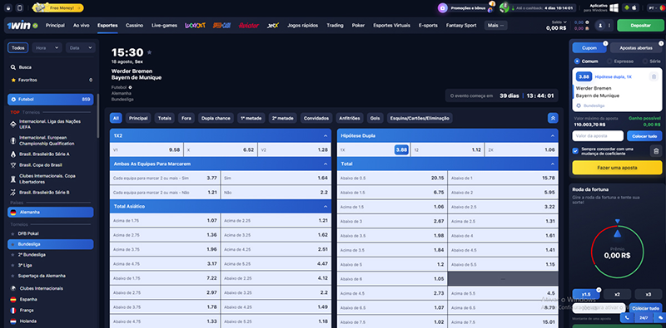This screenshot has height=328, width=666.
Task: Open the Esquina/Cartões/Eliminação tab
Action: point(420,118)
